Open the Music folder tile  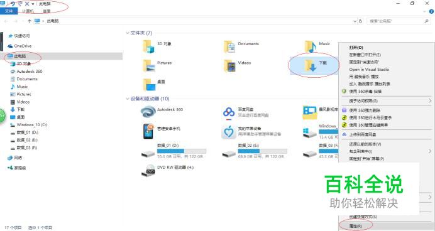[x=317, y=46]
